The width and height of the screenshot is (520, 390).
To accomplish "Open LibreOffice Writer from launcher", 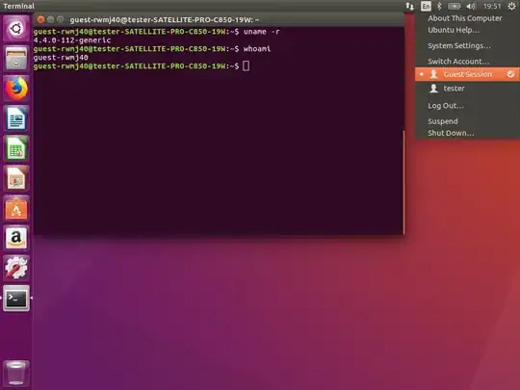I will click(x=16, y=118).
